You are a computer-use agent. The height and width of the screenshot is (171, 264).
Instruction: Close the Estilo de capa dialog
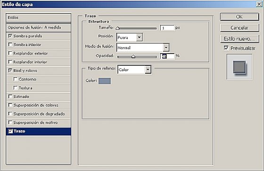click(x=259, y=4)
